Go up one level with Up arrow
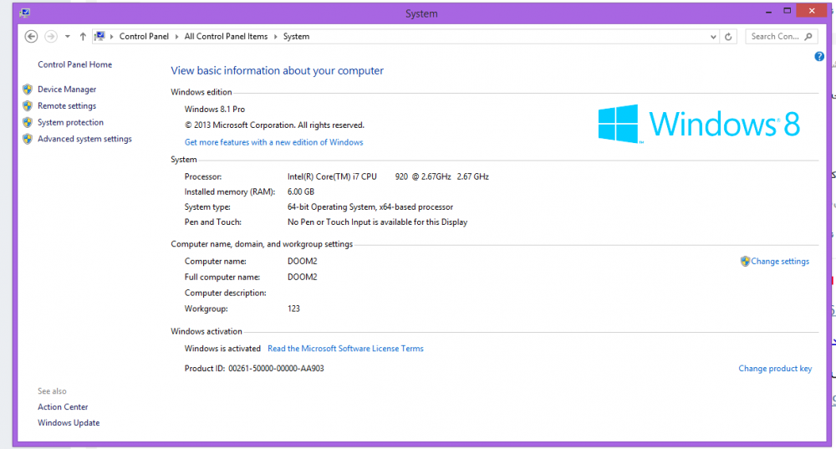Viewport: 836px width, 449px height. (83, 37)
